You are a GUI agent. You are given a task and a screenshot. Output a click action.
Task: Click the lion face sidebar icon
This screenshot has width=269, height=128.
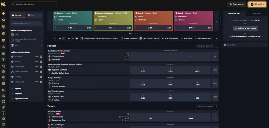tap(3, 96)
